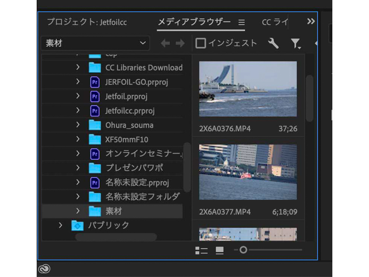This screenshot has height=277, width=369.
Task: Switch to list view using bottom toggle
Action: pos(202,250)
